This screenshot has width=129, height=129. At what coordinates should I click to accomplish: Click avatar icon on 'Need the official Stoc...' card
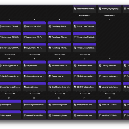(x=75, y=9)
